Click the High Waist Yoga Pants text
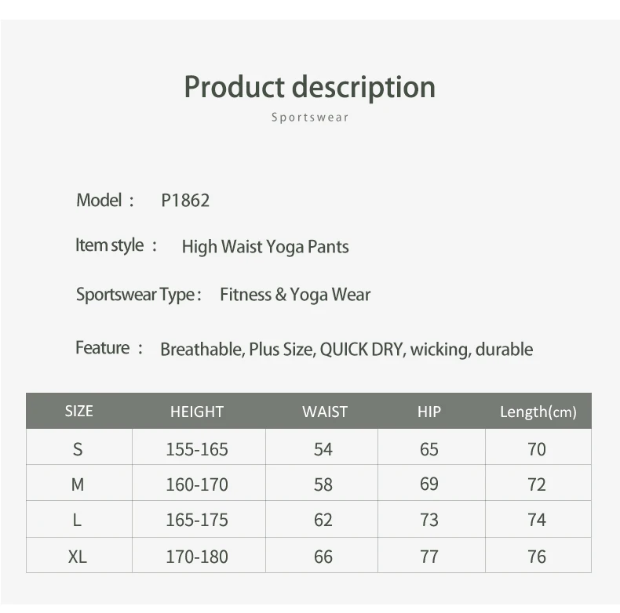 point(265,247)
